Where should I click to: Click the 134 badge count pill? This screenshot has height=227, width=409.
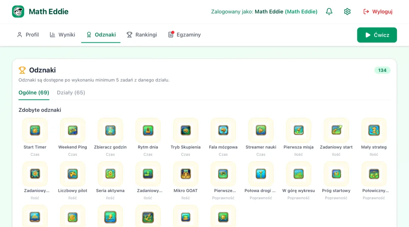click(x=382, y=70)
